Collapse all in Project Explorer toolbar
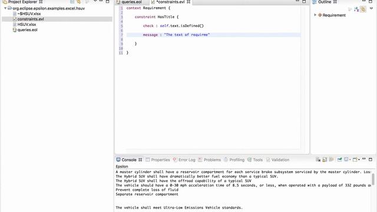 tap(72, 2)
